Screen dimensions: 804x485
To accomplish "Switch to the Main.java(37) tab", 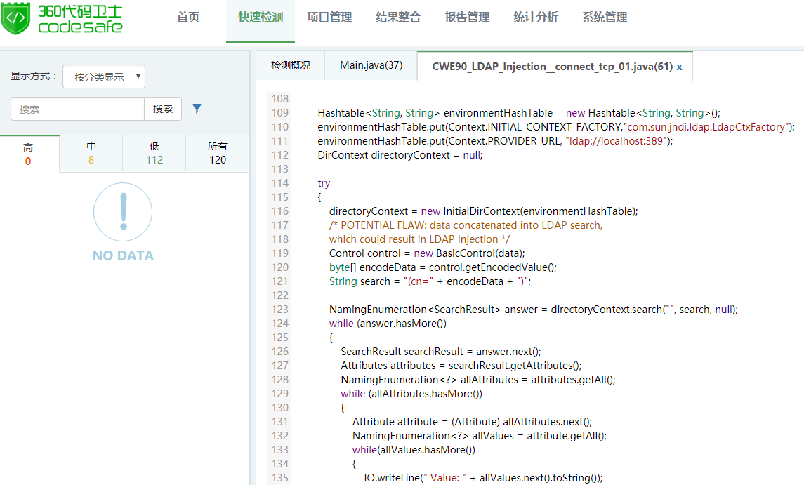I will coord(371,66).
